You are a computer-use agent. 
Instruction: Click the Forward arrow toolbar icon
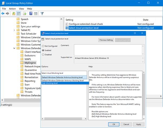coord(8,13)
